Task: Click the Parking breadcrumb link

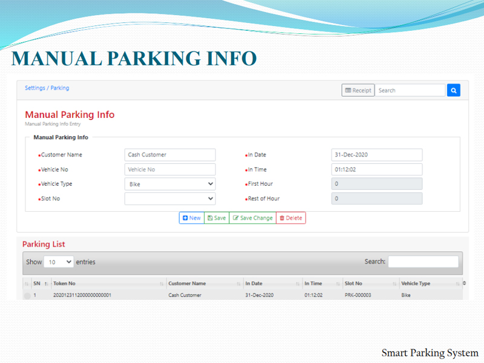Action: point(60,88)
